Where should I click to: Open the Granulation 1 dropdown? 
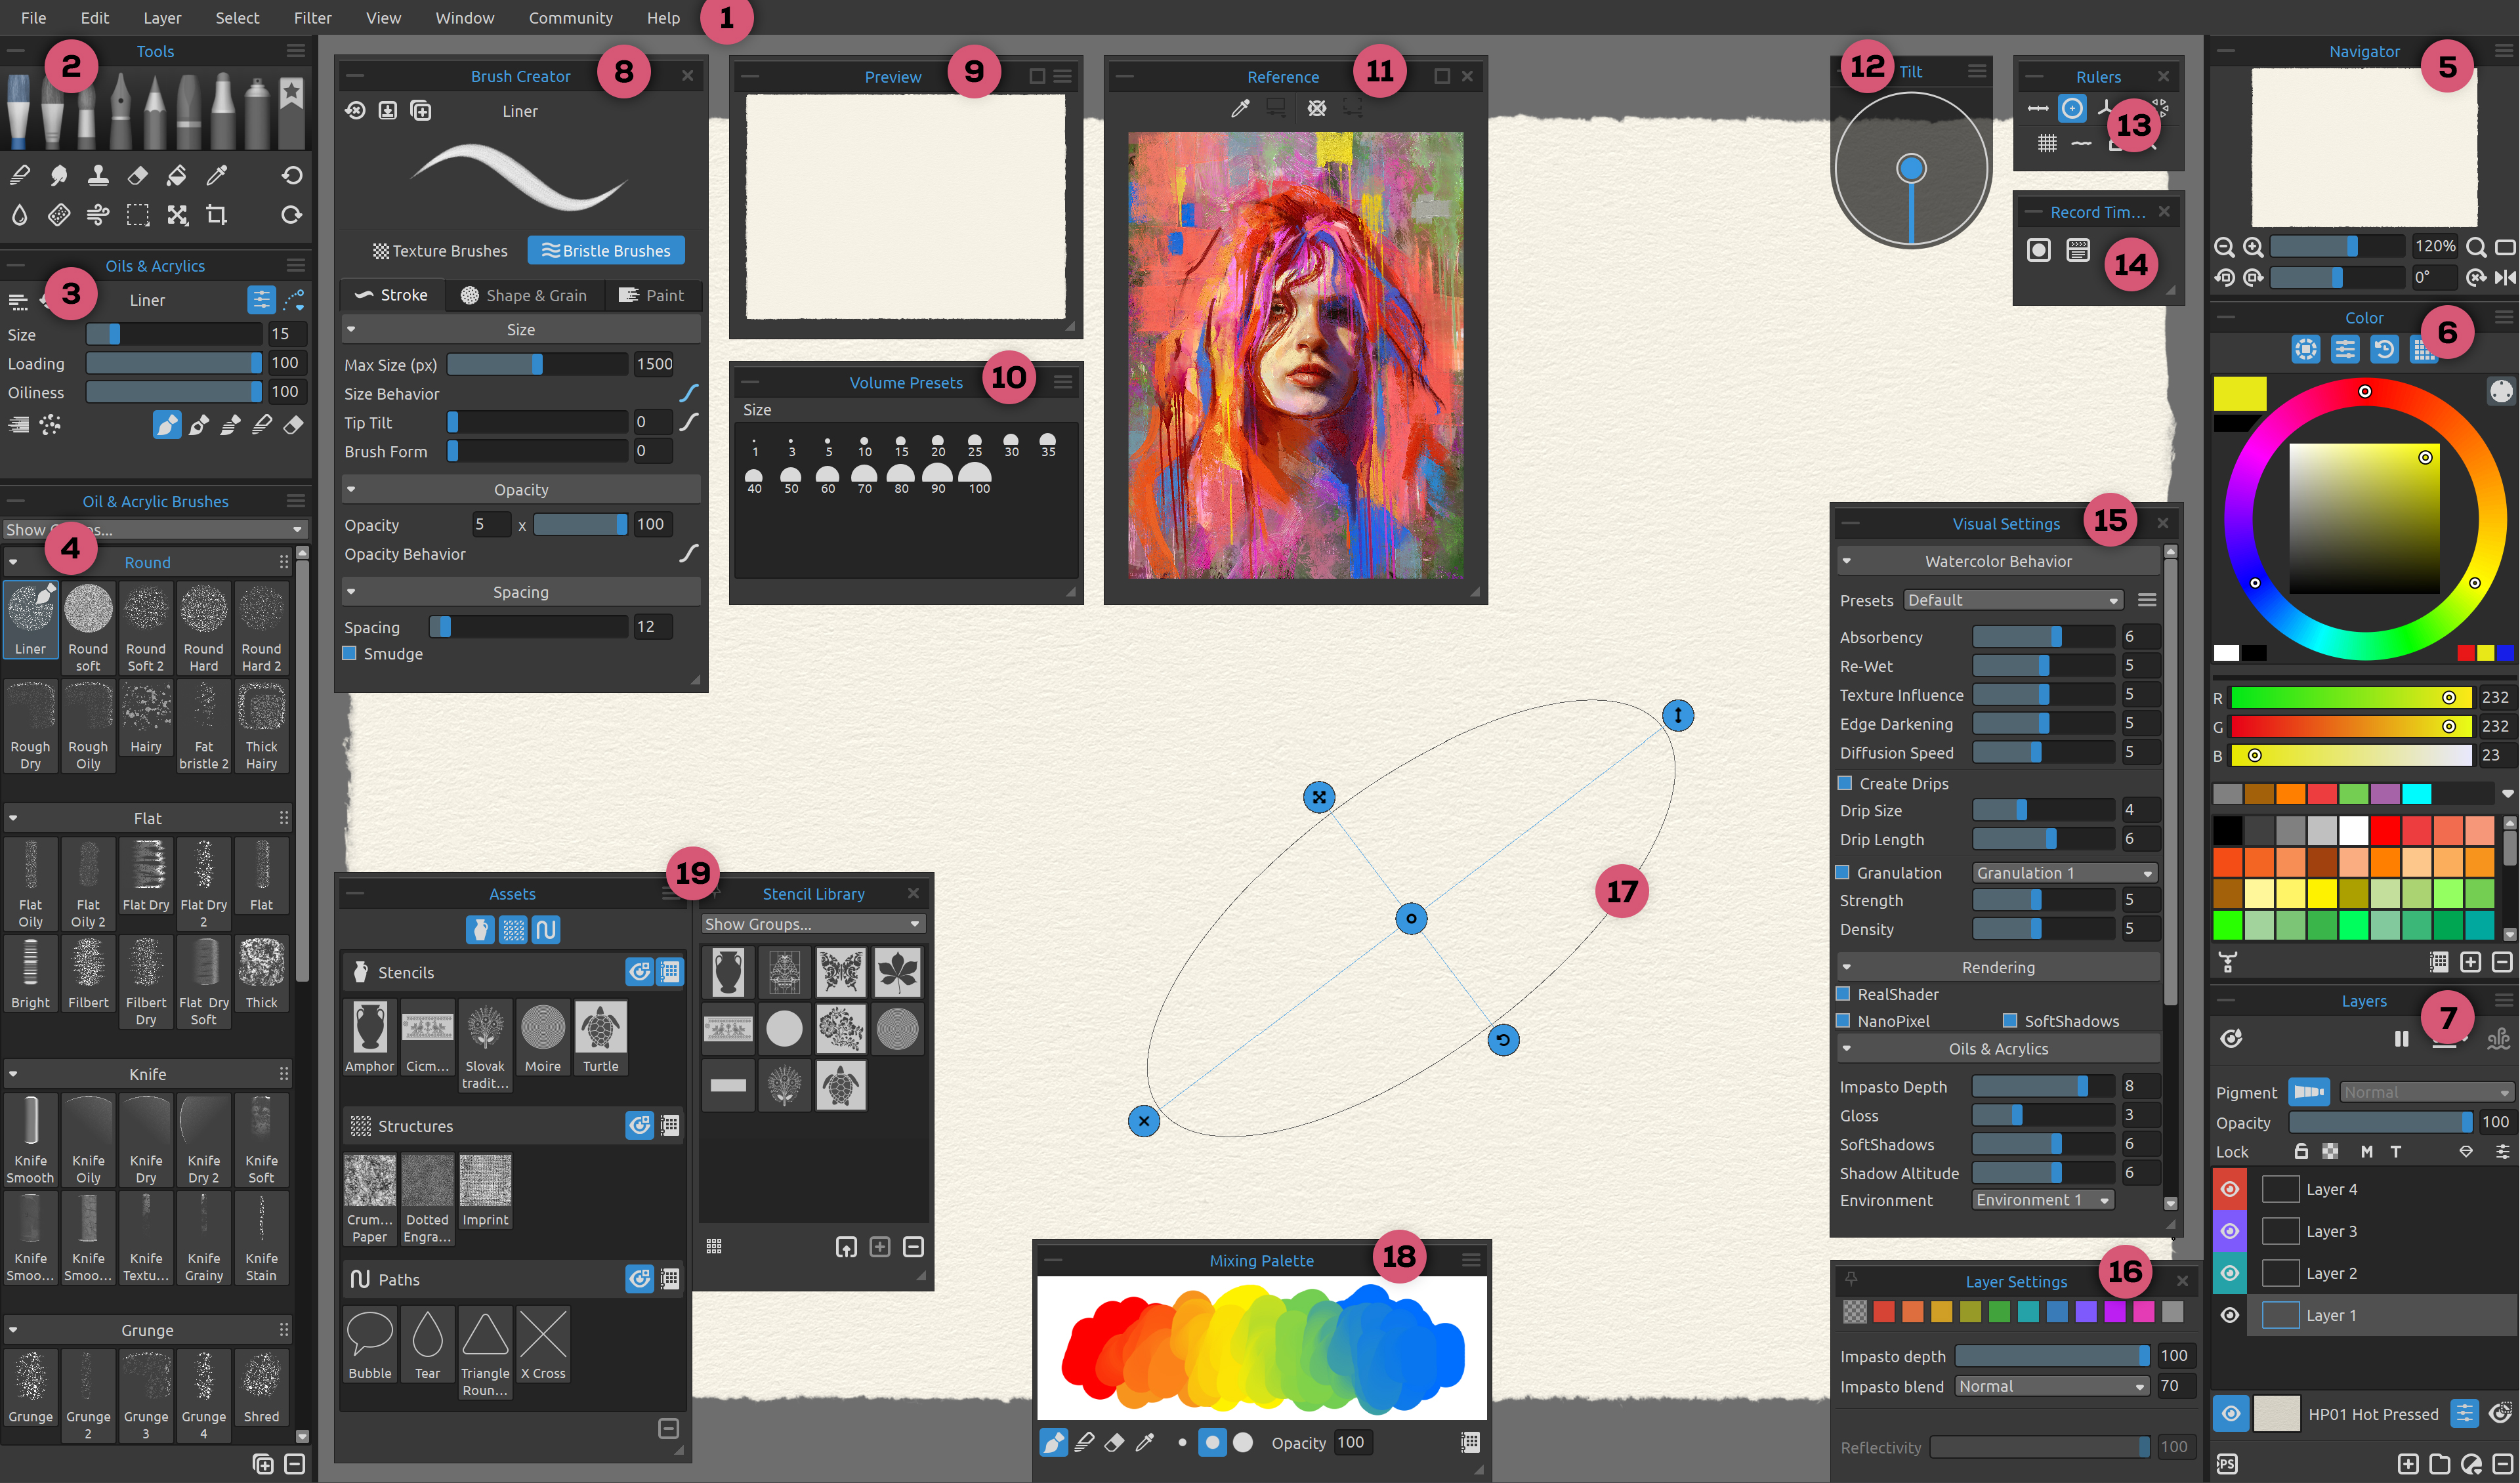(x=2063, y=873)
